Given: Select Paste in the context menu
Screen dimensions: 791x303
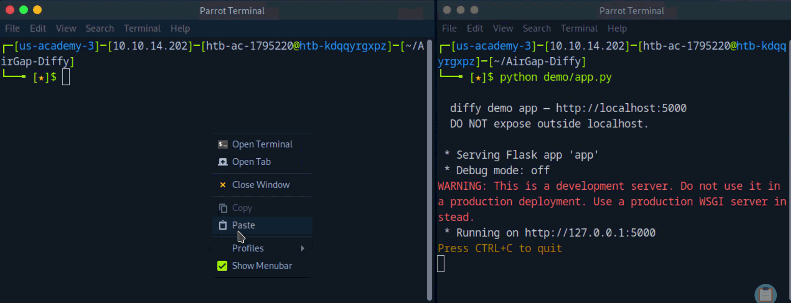Looking at the screenshot, I should (x=262, y=225).
